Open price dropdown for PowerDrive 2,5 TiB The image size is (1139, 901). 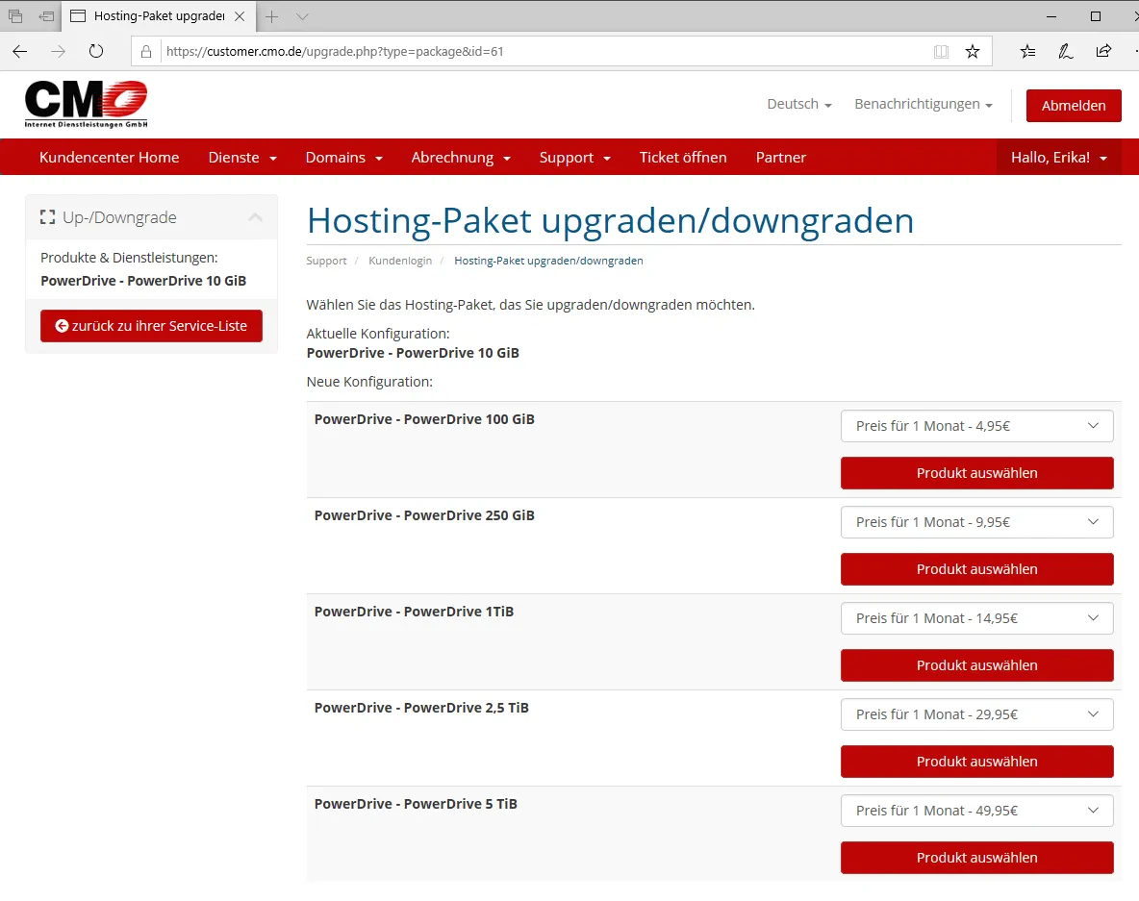tap(977, 714)
